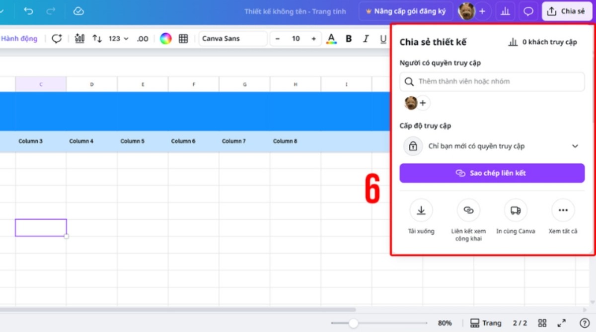Open the comments speech bubble icon
596x332 pixels.
click(528, 11)
